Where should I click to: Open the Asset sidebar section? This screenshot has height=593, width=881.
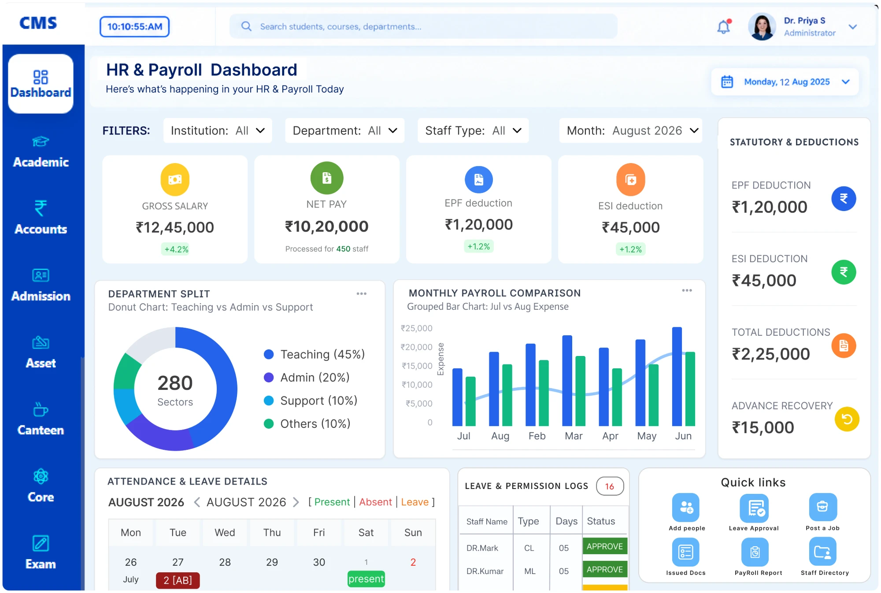coord(41,352)
